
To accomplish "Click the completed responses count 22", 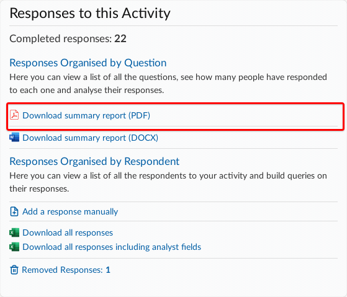I will tap(120, 38).
